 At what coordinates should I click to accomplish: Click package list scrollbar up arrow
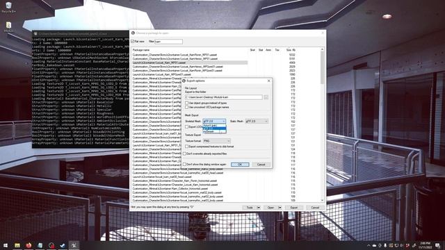[x=322, y=49]
